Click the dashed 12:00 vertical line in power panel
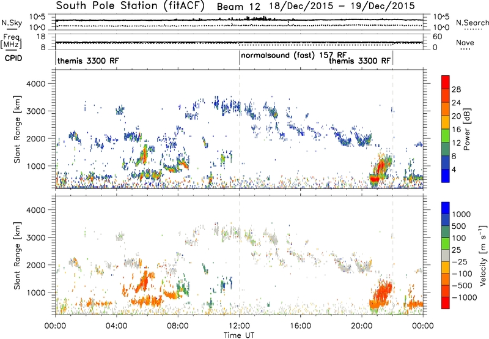The height and width of the screenshot is (339, 489). (240, 129)
